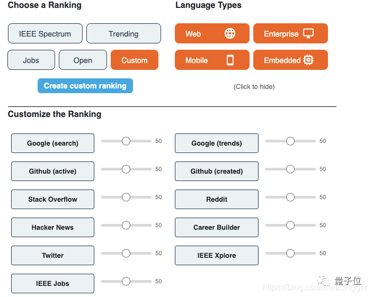The width and height of the screenshot is (373, 297).
Task: Click the 'Choose a Ranking' heading
Action: [45, 5]
